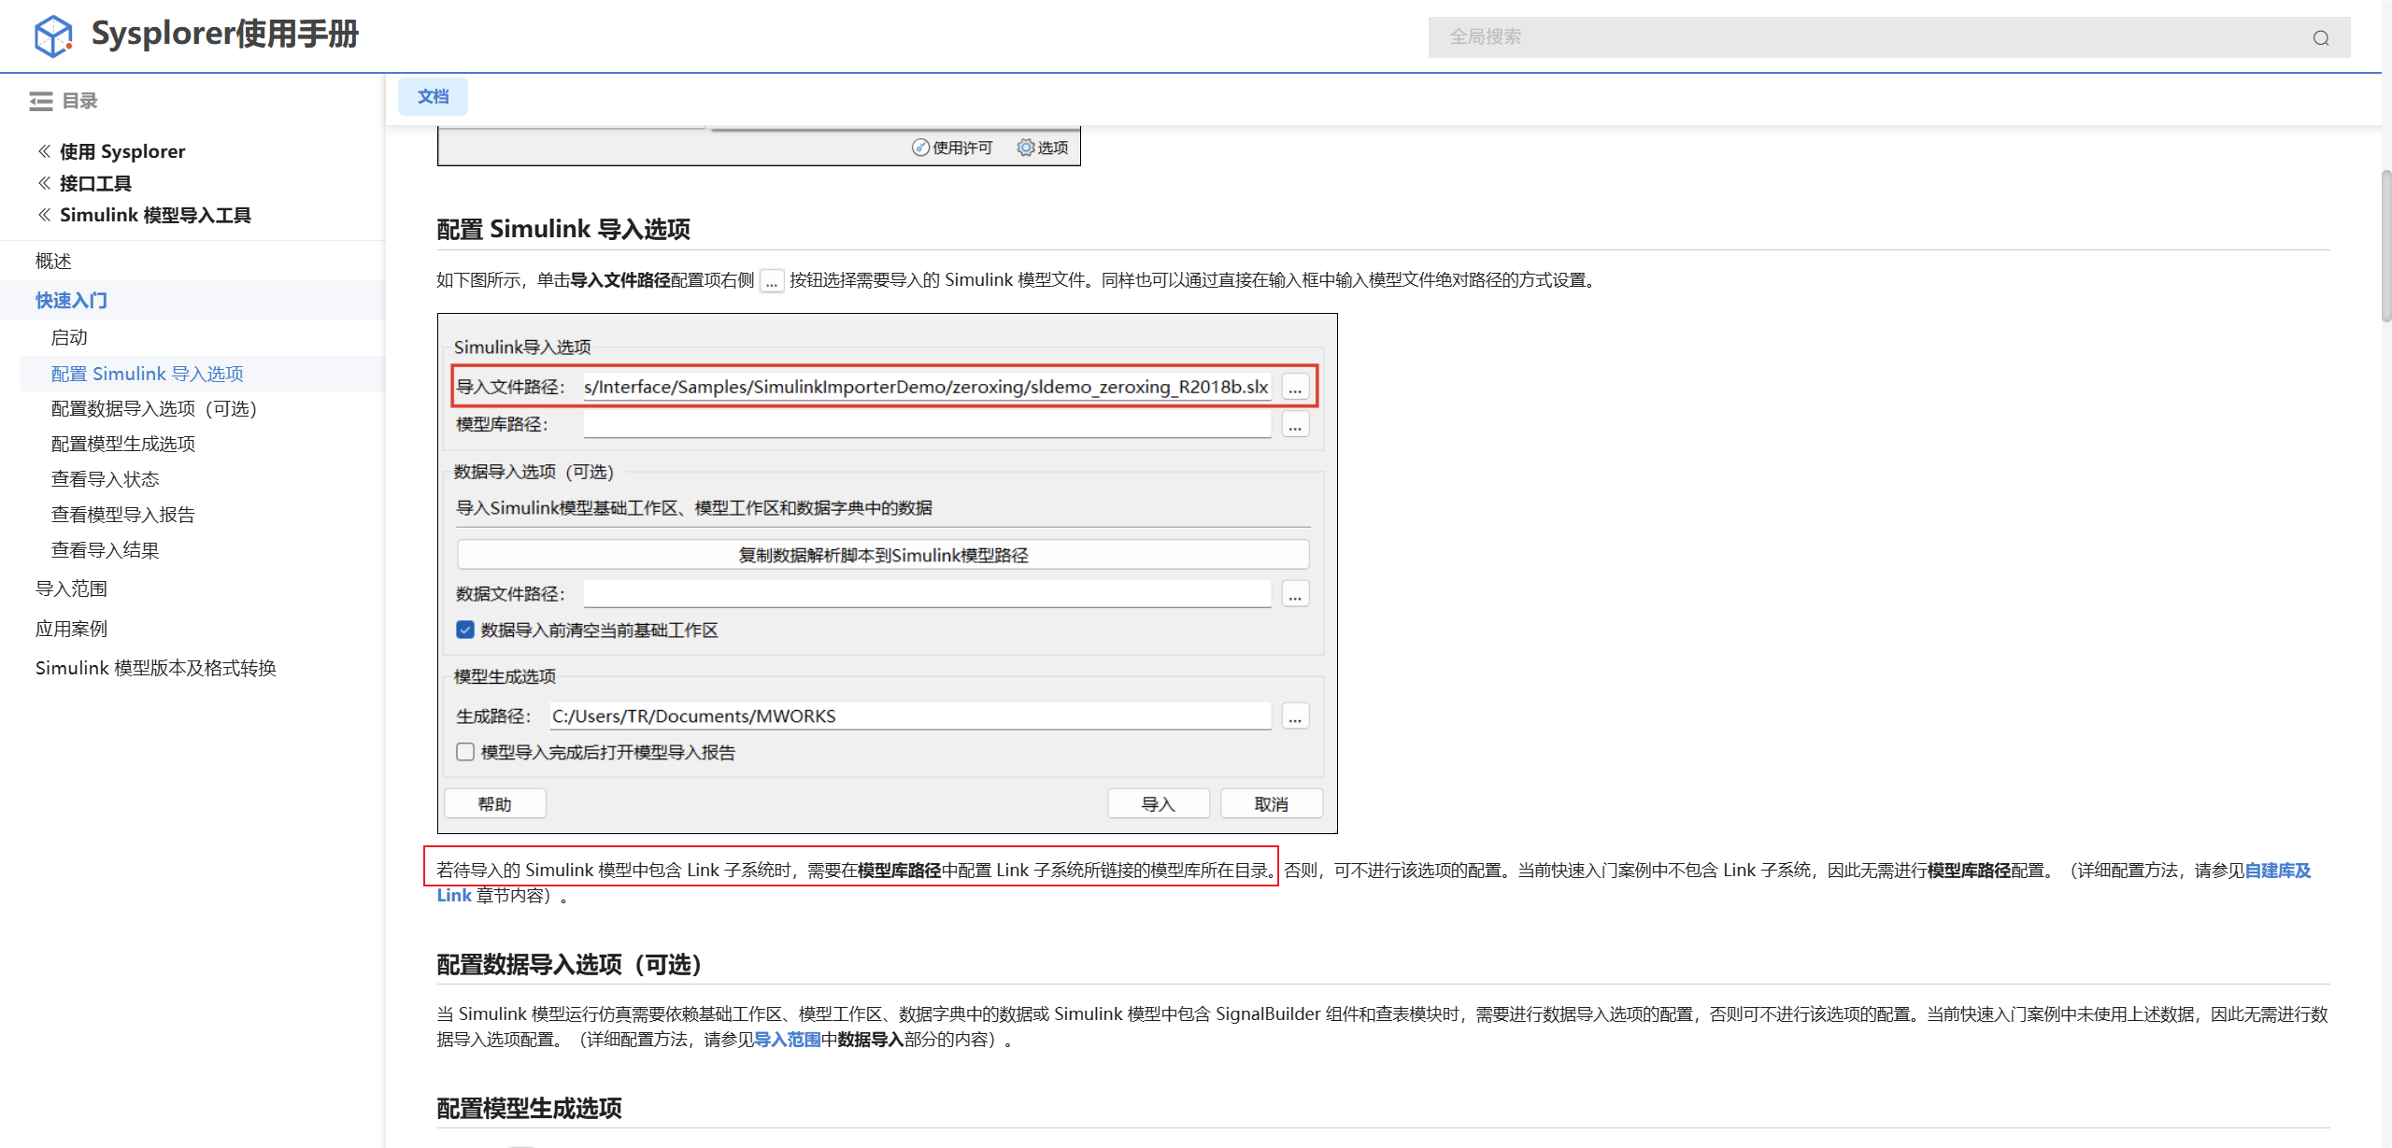Click the 选项 gear icon
Viewport: 2392px width, 1148px height.
1026,148
